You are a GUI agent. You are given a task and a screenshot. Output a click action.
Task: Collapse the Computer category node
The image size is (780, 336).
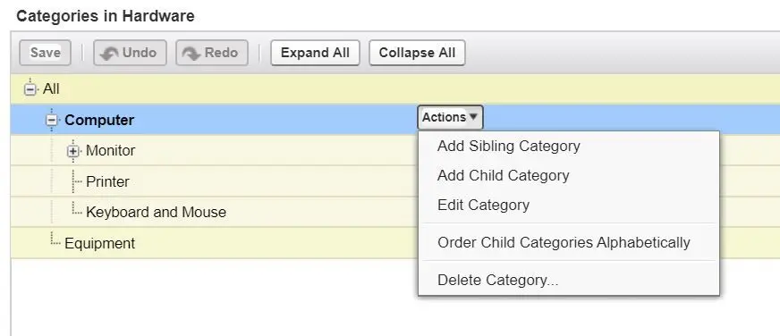pos(51,121)
